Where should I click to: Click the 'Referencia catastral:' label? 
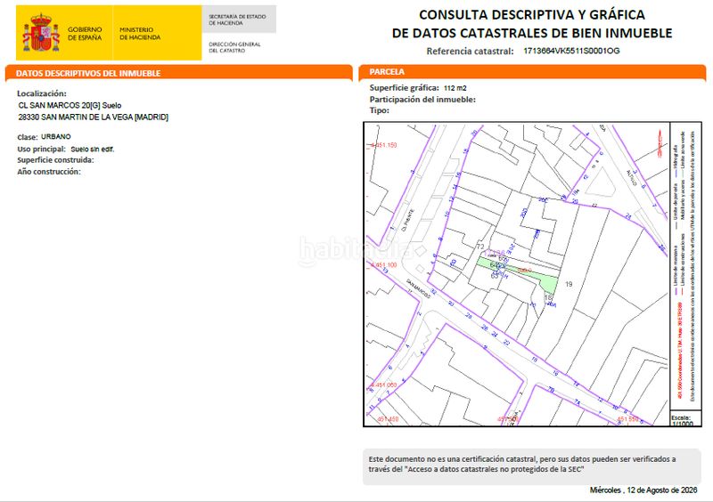tap(471, 52)
